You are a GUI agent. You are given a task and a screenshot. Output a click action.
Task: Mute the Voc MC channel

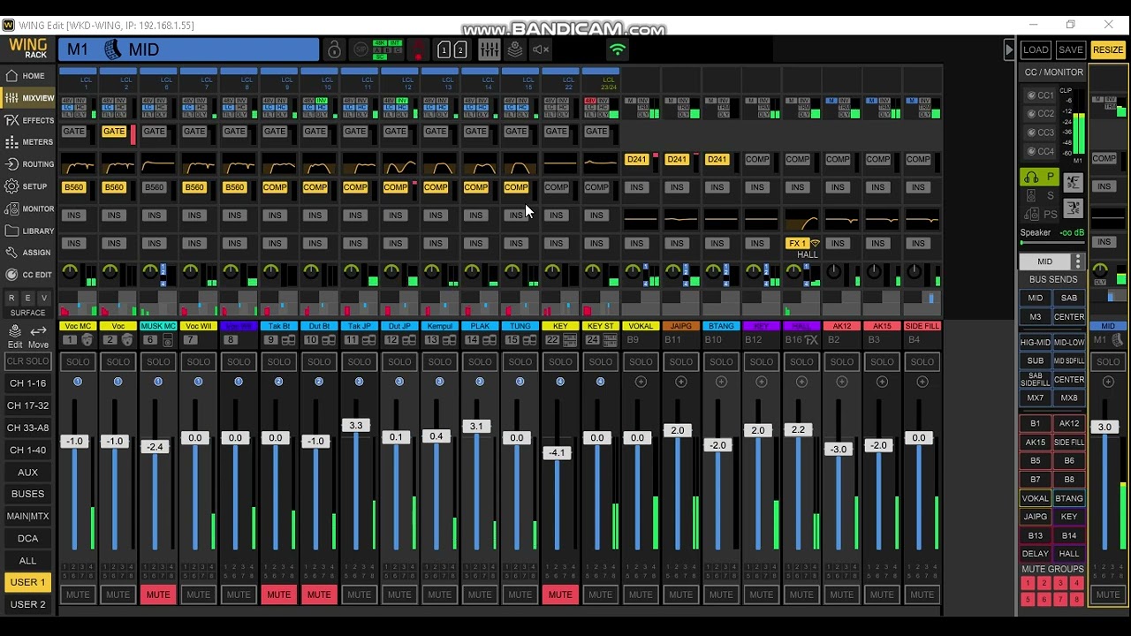click(x=78, y=594)
